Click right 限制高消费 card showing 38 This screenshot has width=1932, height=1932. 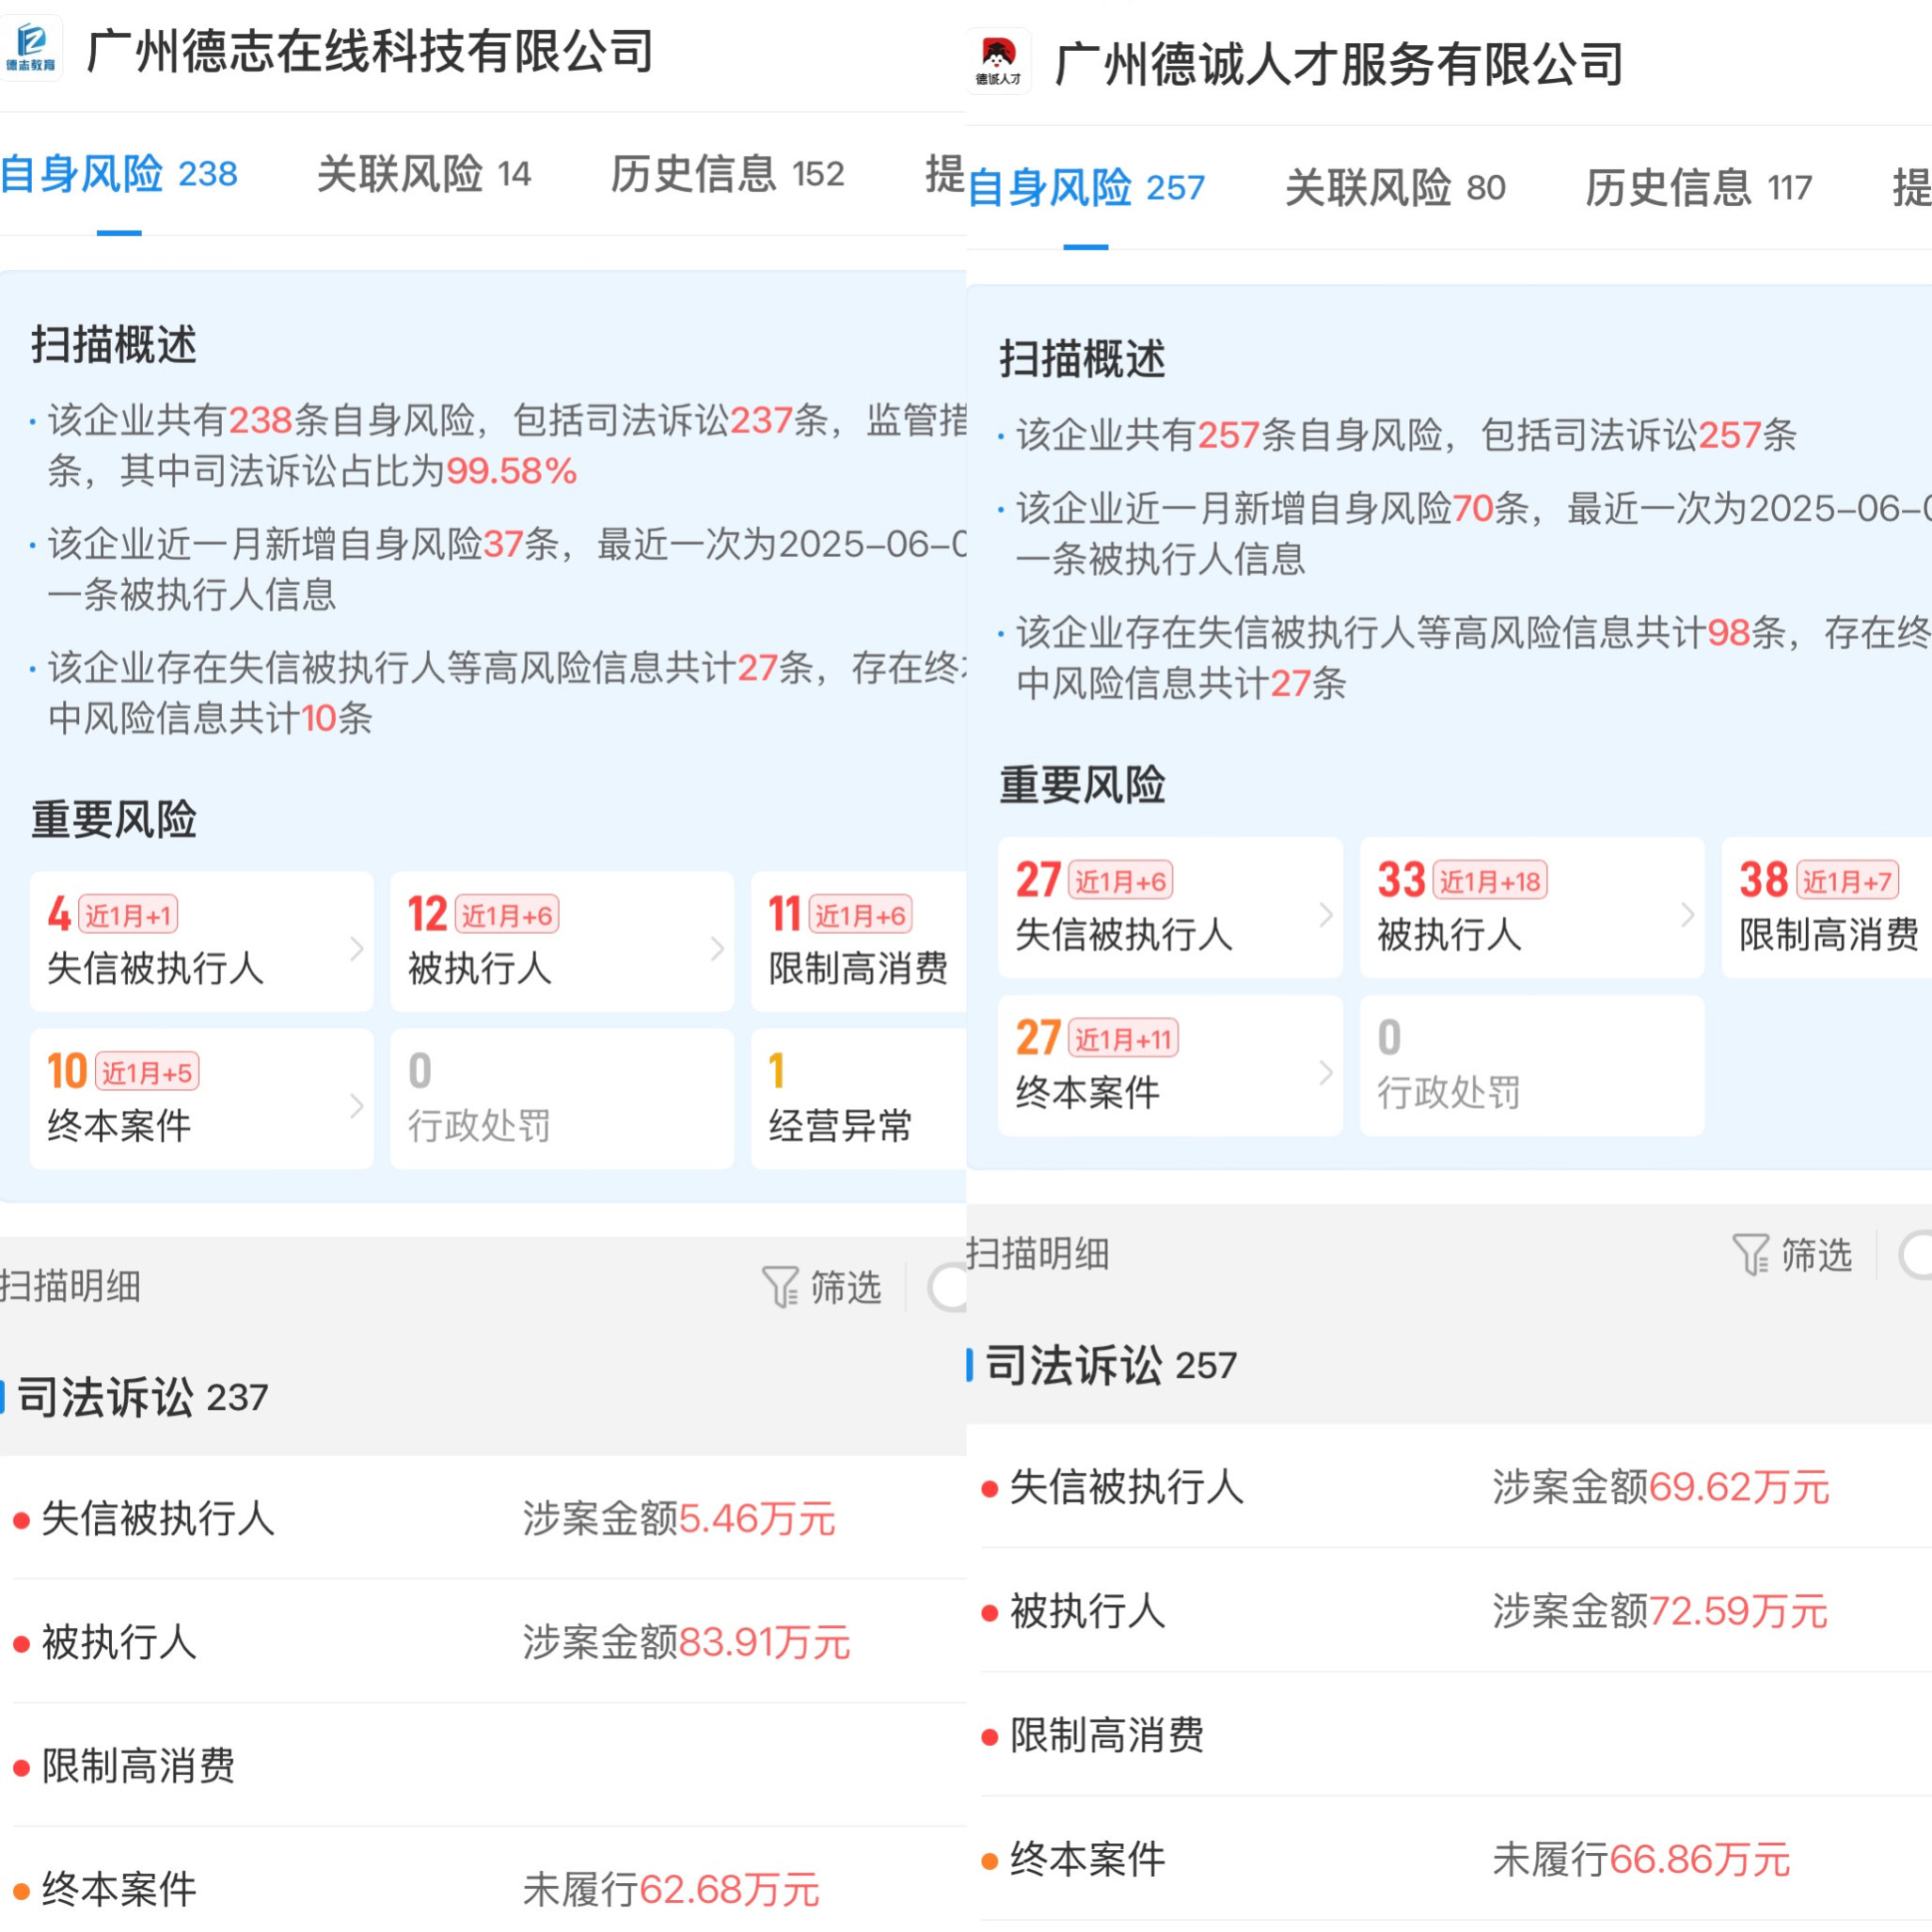tap(1826, 907)
